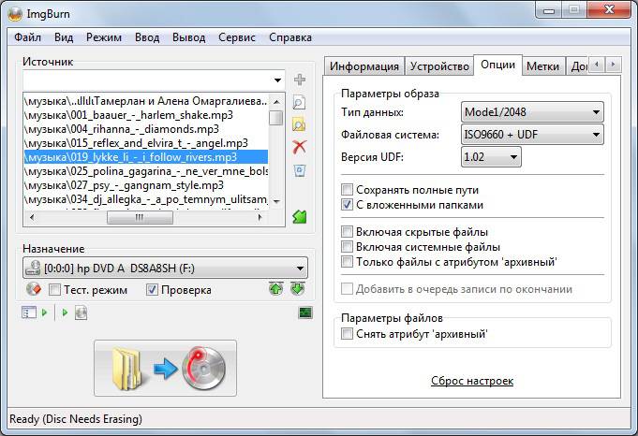This screenshot has width=638, height=436.
Task: Click the add file plus icon
Action: 300,80
